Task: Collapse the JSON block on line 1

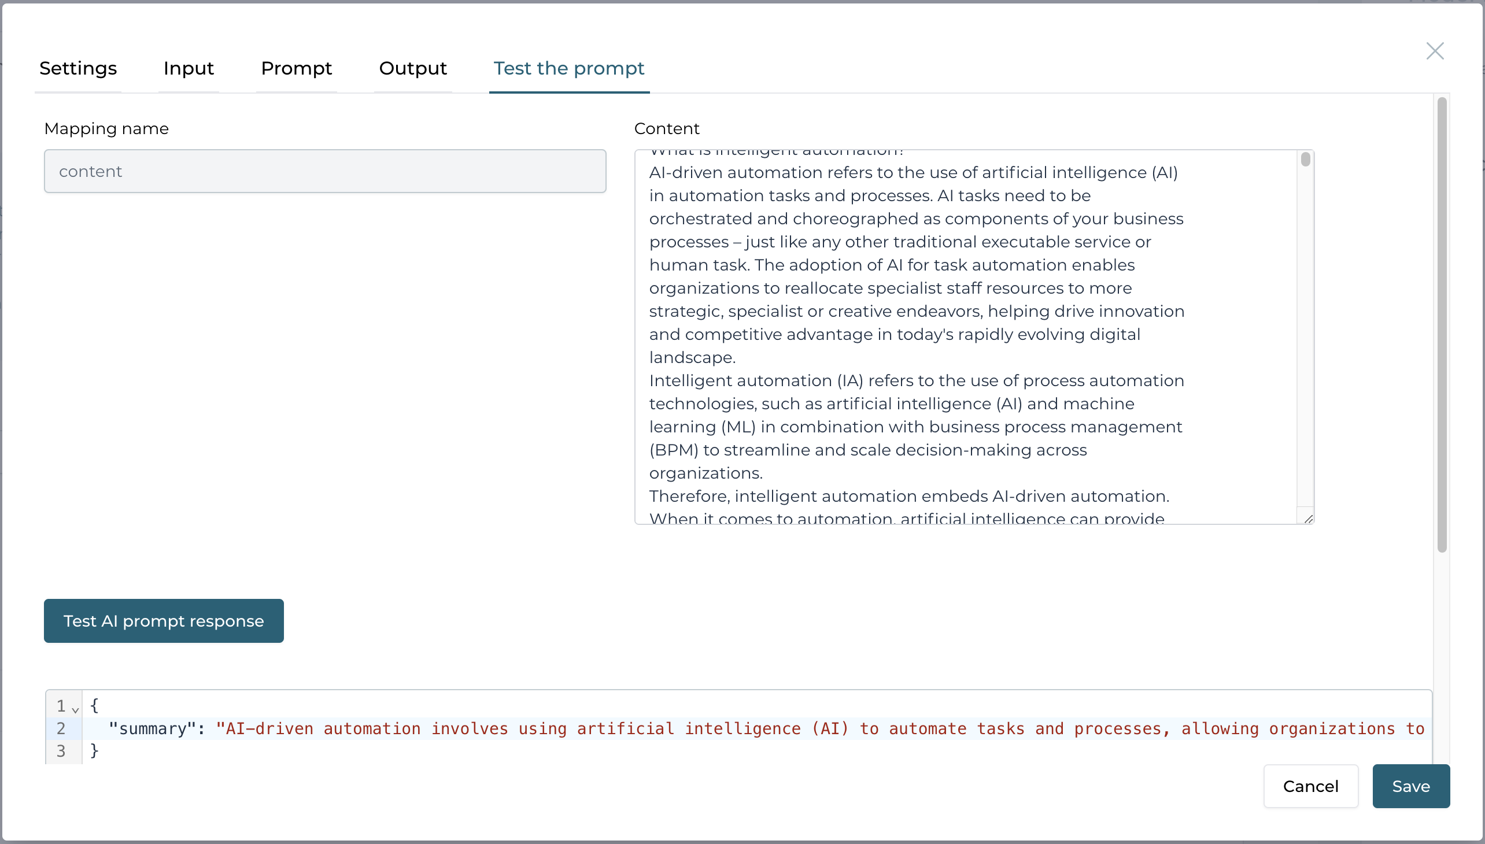Action: (x=75, y=708)
